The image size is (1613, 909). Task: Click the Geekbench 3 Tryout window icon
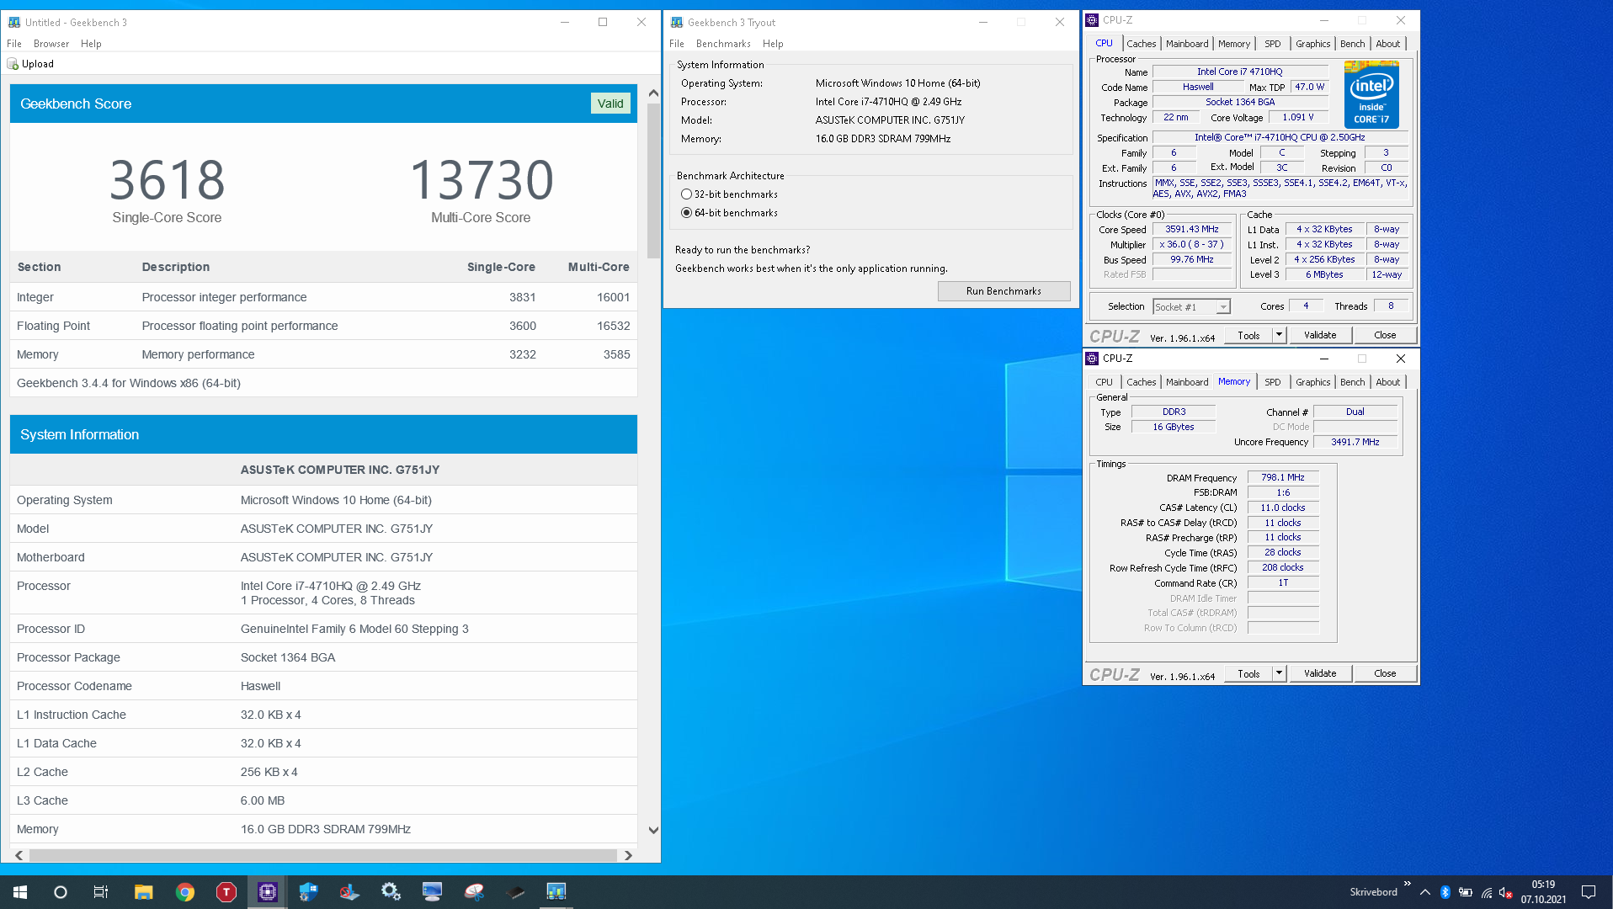[677, 23]
